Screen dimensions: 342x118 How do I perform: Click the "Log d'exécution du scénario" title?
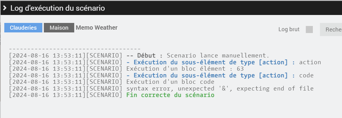click(58, 8)
